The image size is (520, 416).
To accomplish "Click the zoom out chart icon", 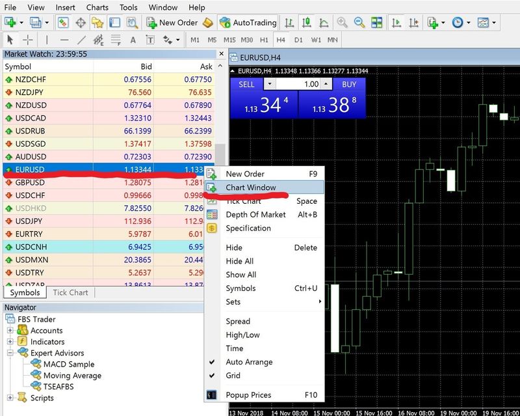I will coord(359,22).
